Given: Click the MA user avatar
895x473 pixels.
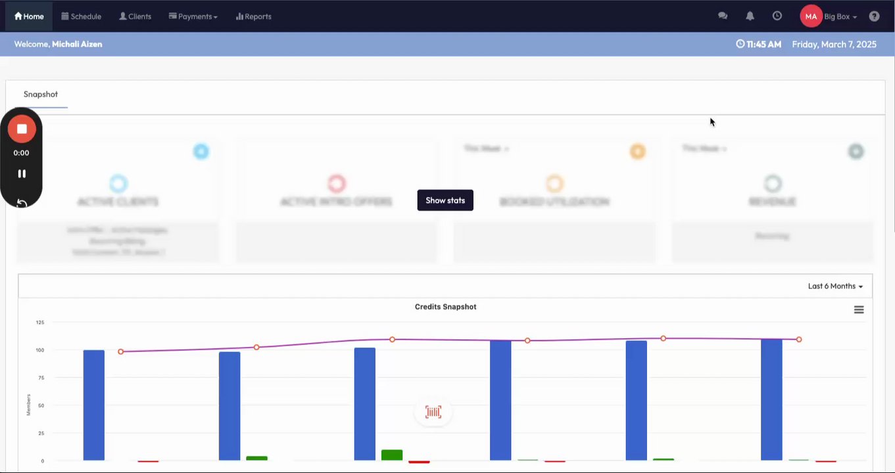Looking at the screenshot, I should [811, 16].
